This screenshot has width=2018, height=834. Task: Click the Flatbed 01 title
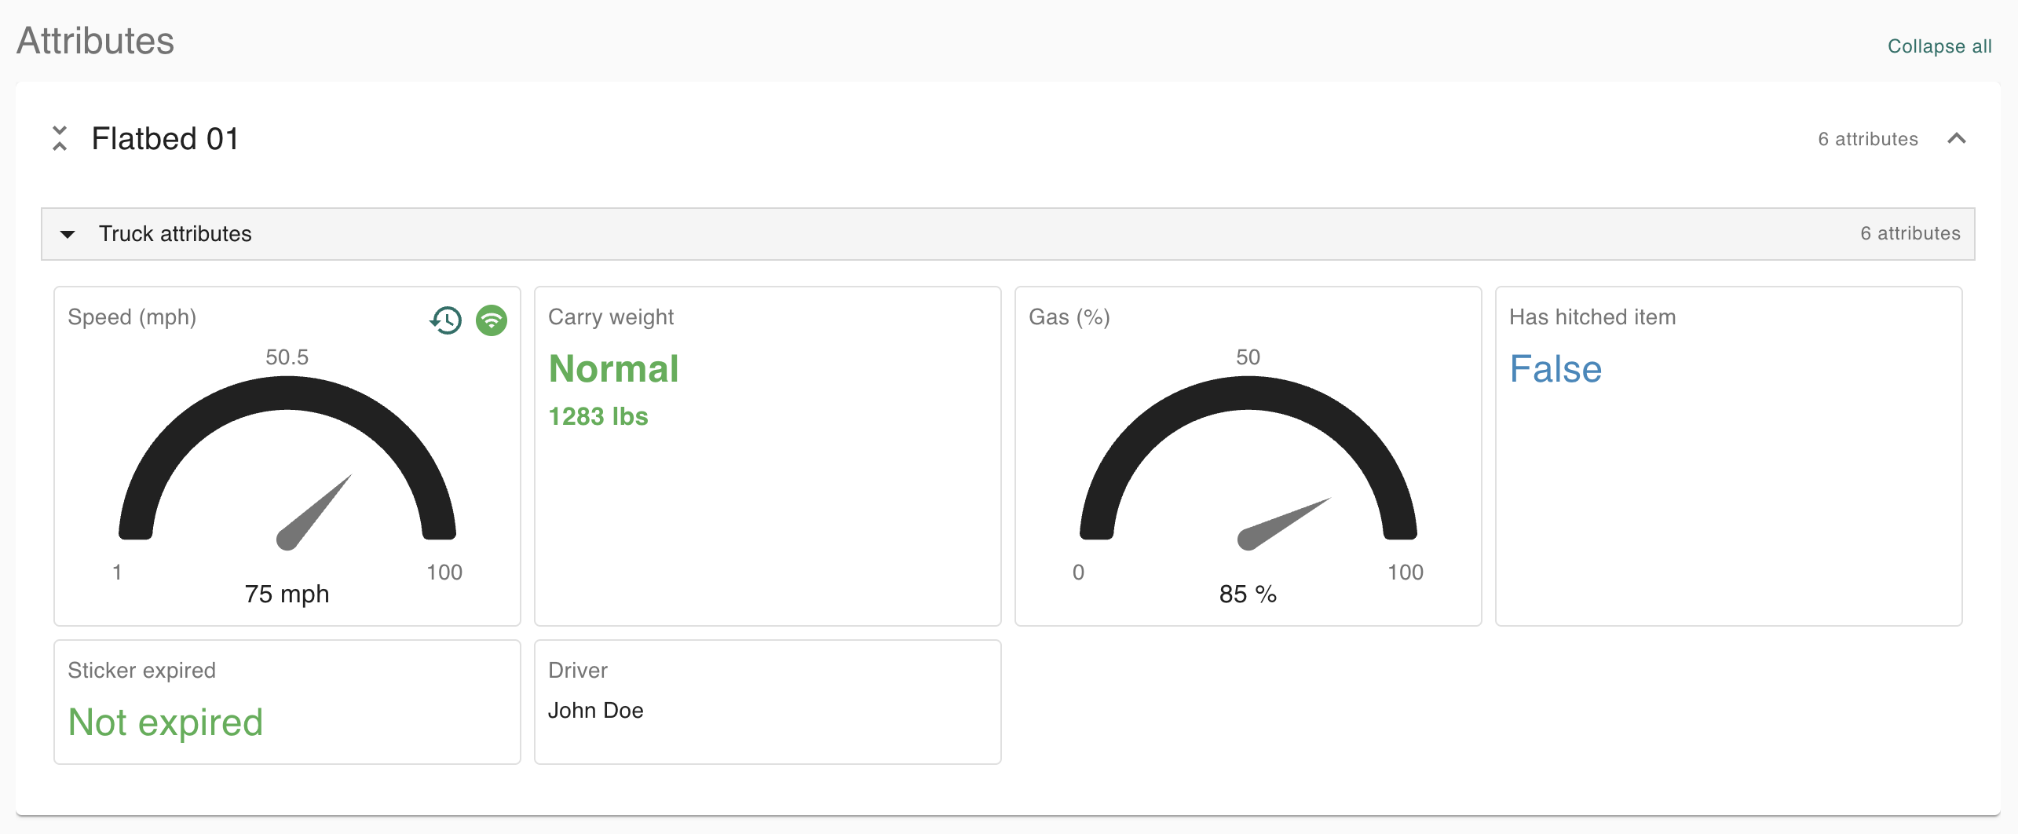(165, 139)
